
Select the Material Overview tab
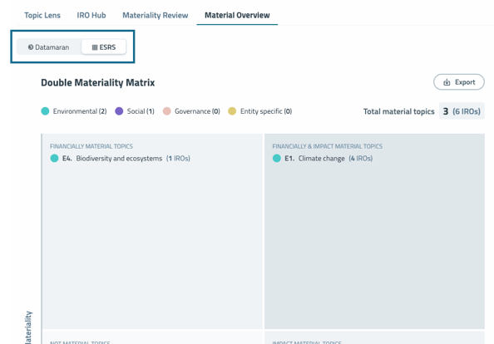(x=237, y=15)
